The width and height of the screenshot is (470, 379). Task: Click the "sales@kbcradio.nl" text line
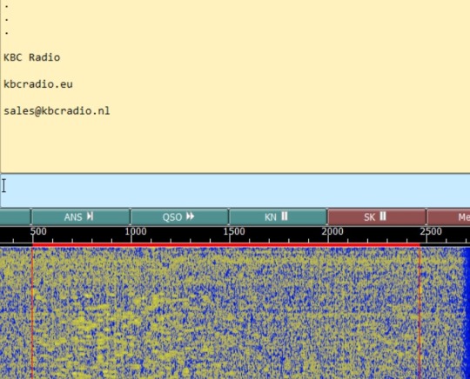(57, 110)
